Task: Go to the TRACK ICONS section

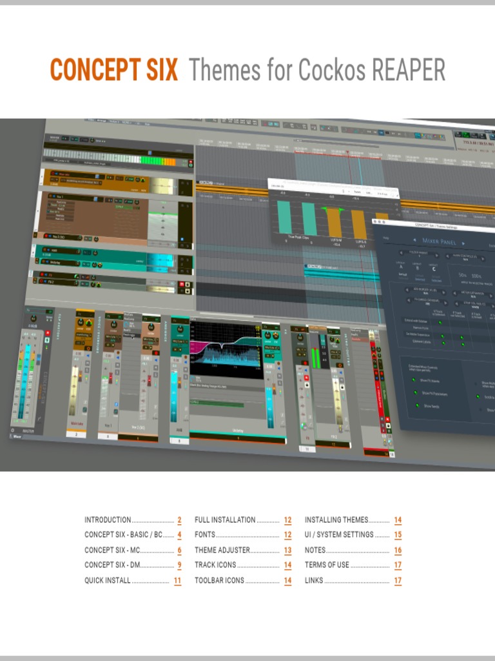Action: [243, 565]
